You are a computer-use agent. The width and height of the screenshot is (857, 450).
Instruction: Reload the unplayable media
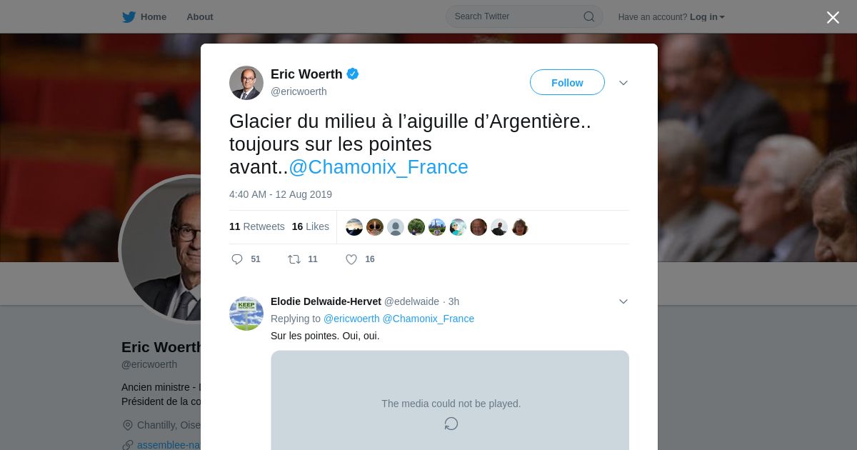451,424
